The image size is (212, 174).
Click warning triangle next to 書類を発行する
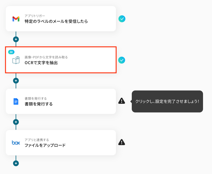coord(122,101)
